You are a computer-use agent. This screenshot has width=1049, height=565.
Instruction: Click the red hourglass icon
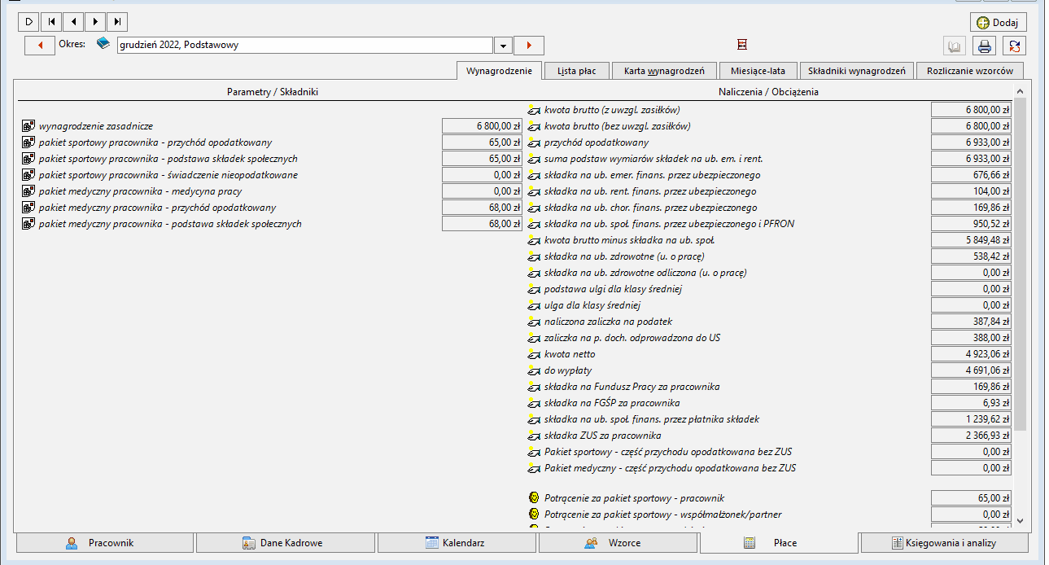pos(742,45)
